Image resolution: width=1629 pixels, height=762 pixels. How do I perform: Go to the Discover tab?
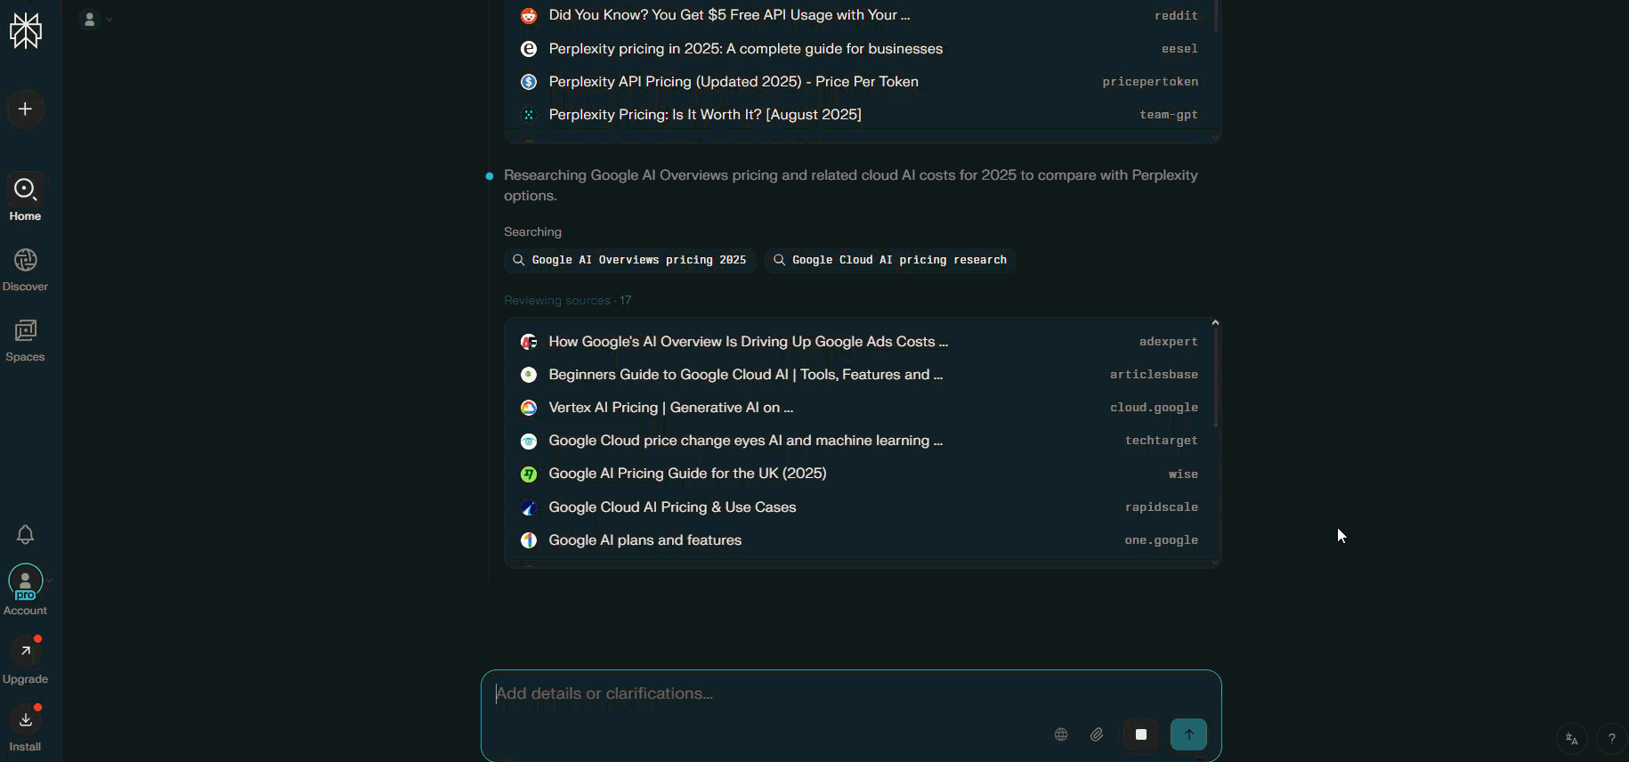(26, 270)
